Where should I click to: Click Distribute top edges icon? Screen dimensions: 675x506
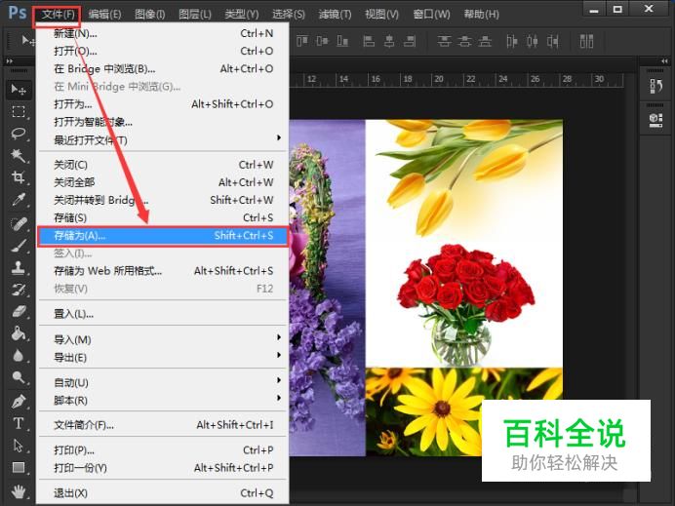[x=444, y=41]
